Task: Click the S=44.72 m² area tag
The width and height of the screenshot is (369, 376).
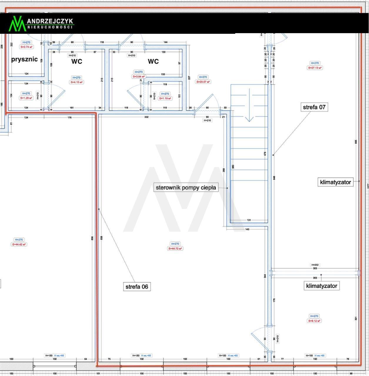Action: (175, 249)
